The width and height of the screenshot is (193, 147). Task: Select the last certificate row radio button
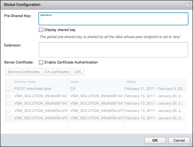point(8,118)
